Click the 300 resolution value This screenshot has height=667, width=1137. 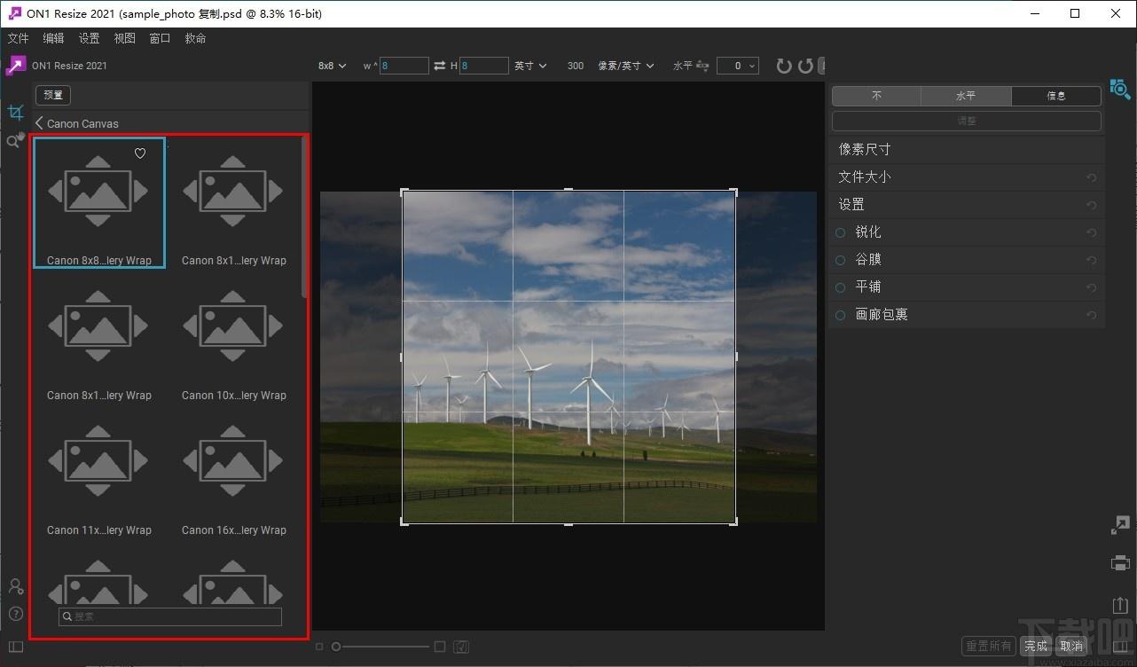click(x=576, y=66)
